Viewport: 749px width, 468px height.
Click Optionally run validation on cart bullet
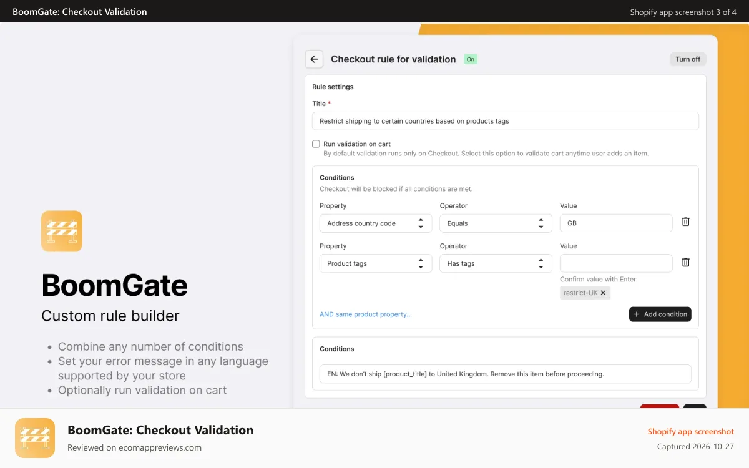(142, 391)
